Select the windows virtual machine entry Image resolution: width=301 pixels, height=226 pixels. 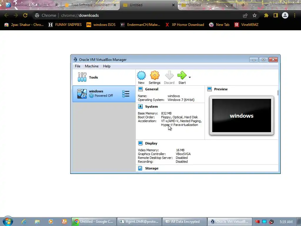tap(104, 94)
